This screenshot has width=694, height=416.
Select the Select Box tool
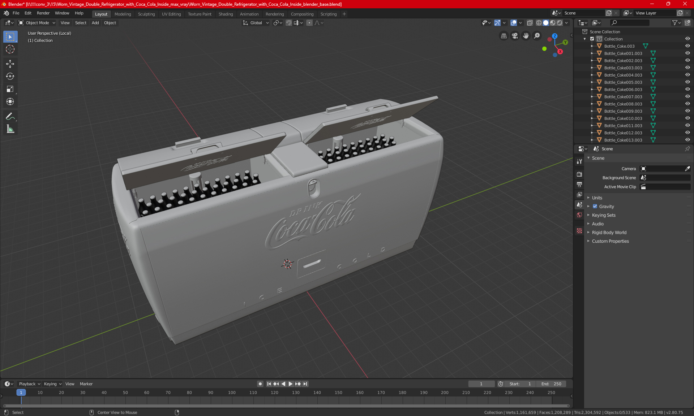(10, 37)
